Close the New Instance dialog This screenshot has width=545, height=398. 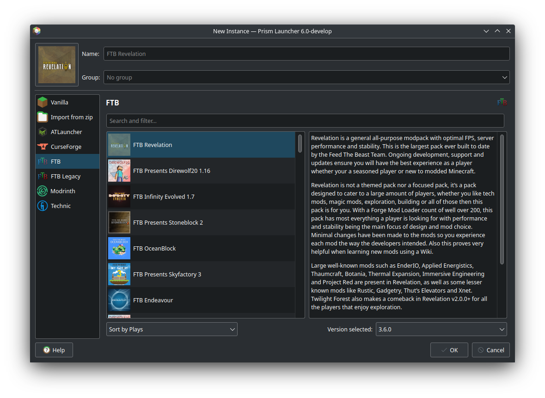pyautogui.click(x=508, y=31)
